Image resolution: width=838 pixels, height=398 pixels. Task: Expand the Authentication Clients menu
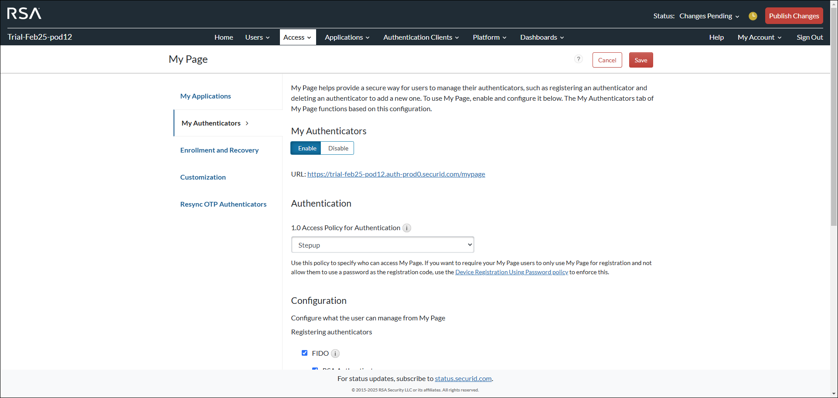420,37
